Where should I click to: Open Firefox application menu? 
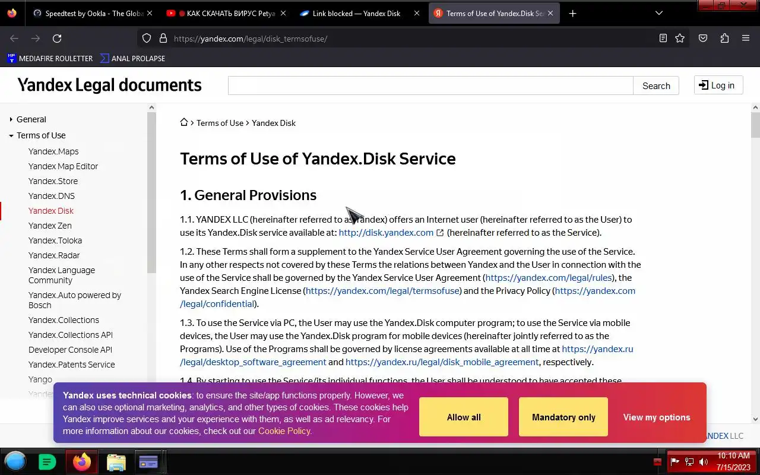click(746, 39)
